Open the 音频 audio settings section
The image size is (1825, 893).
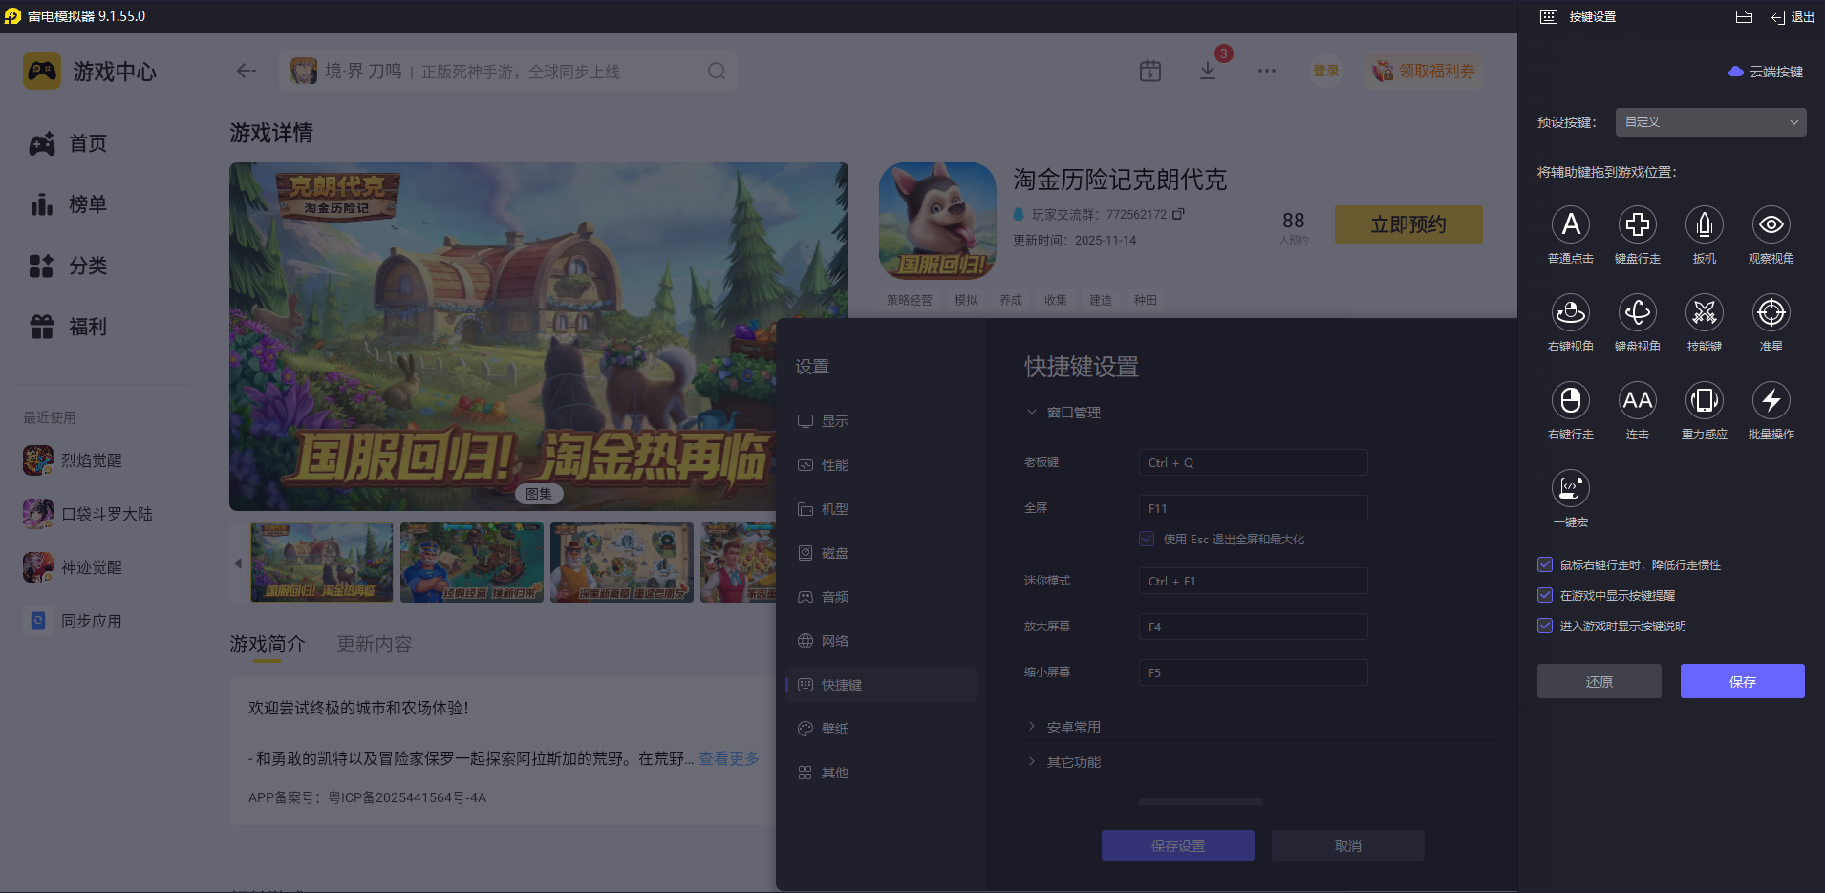click(x=834, y=596)
